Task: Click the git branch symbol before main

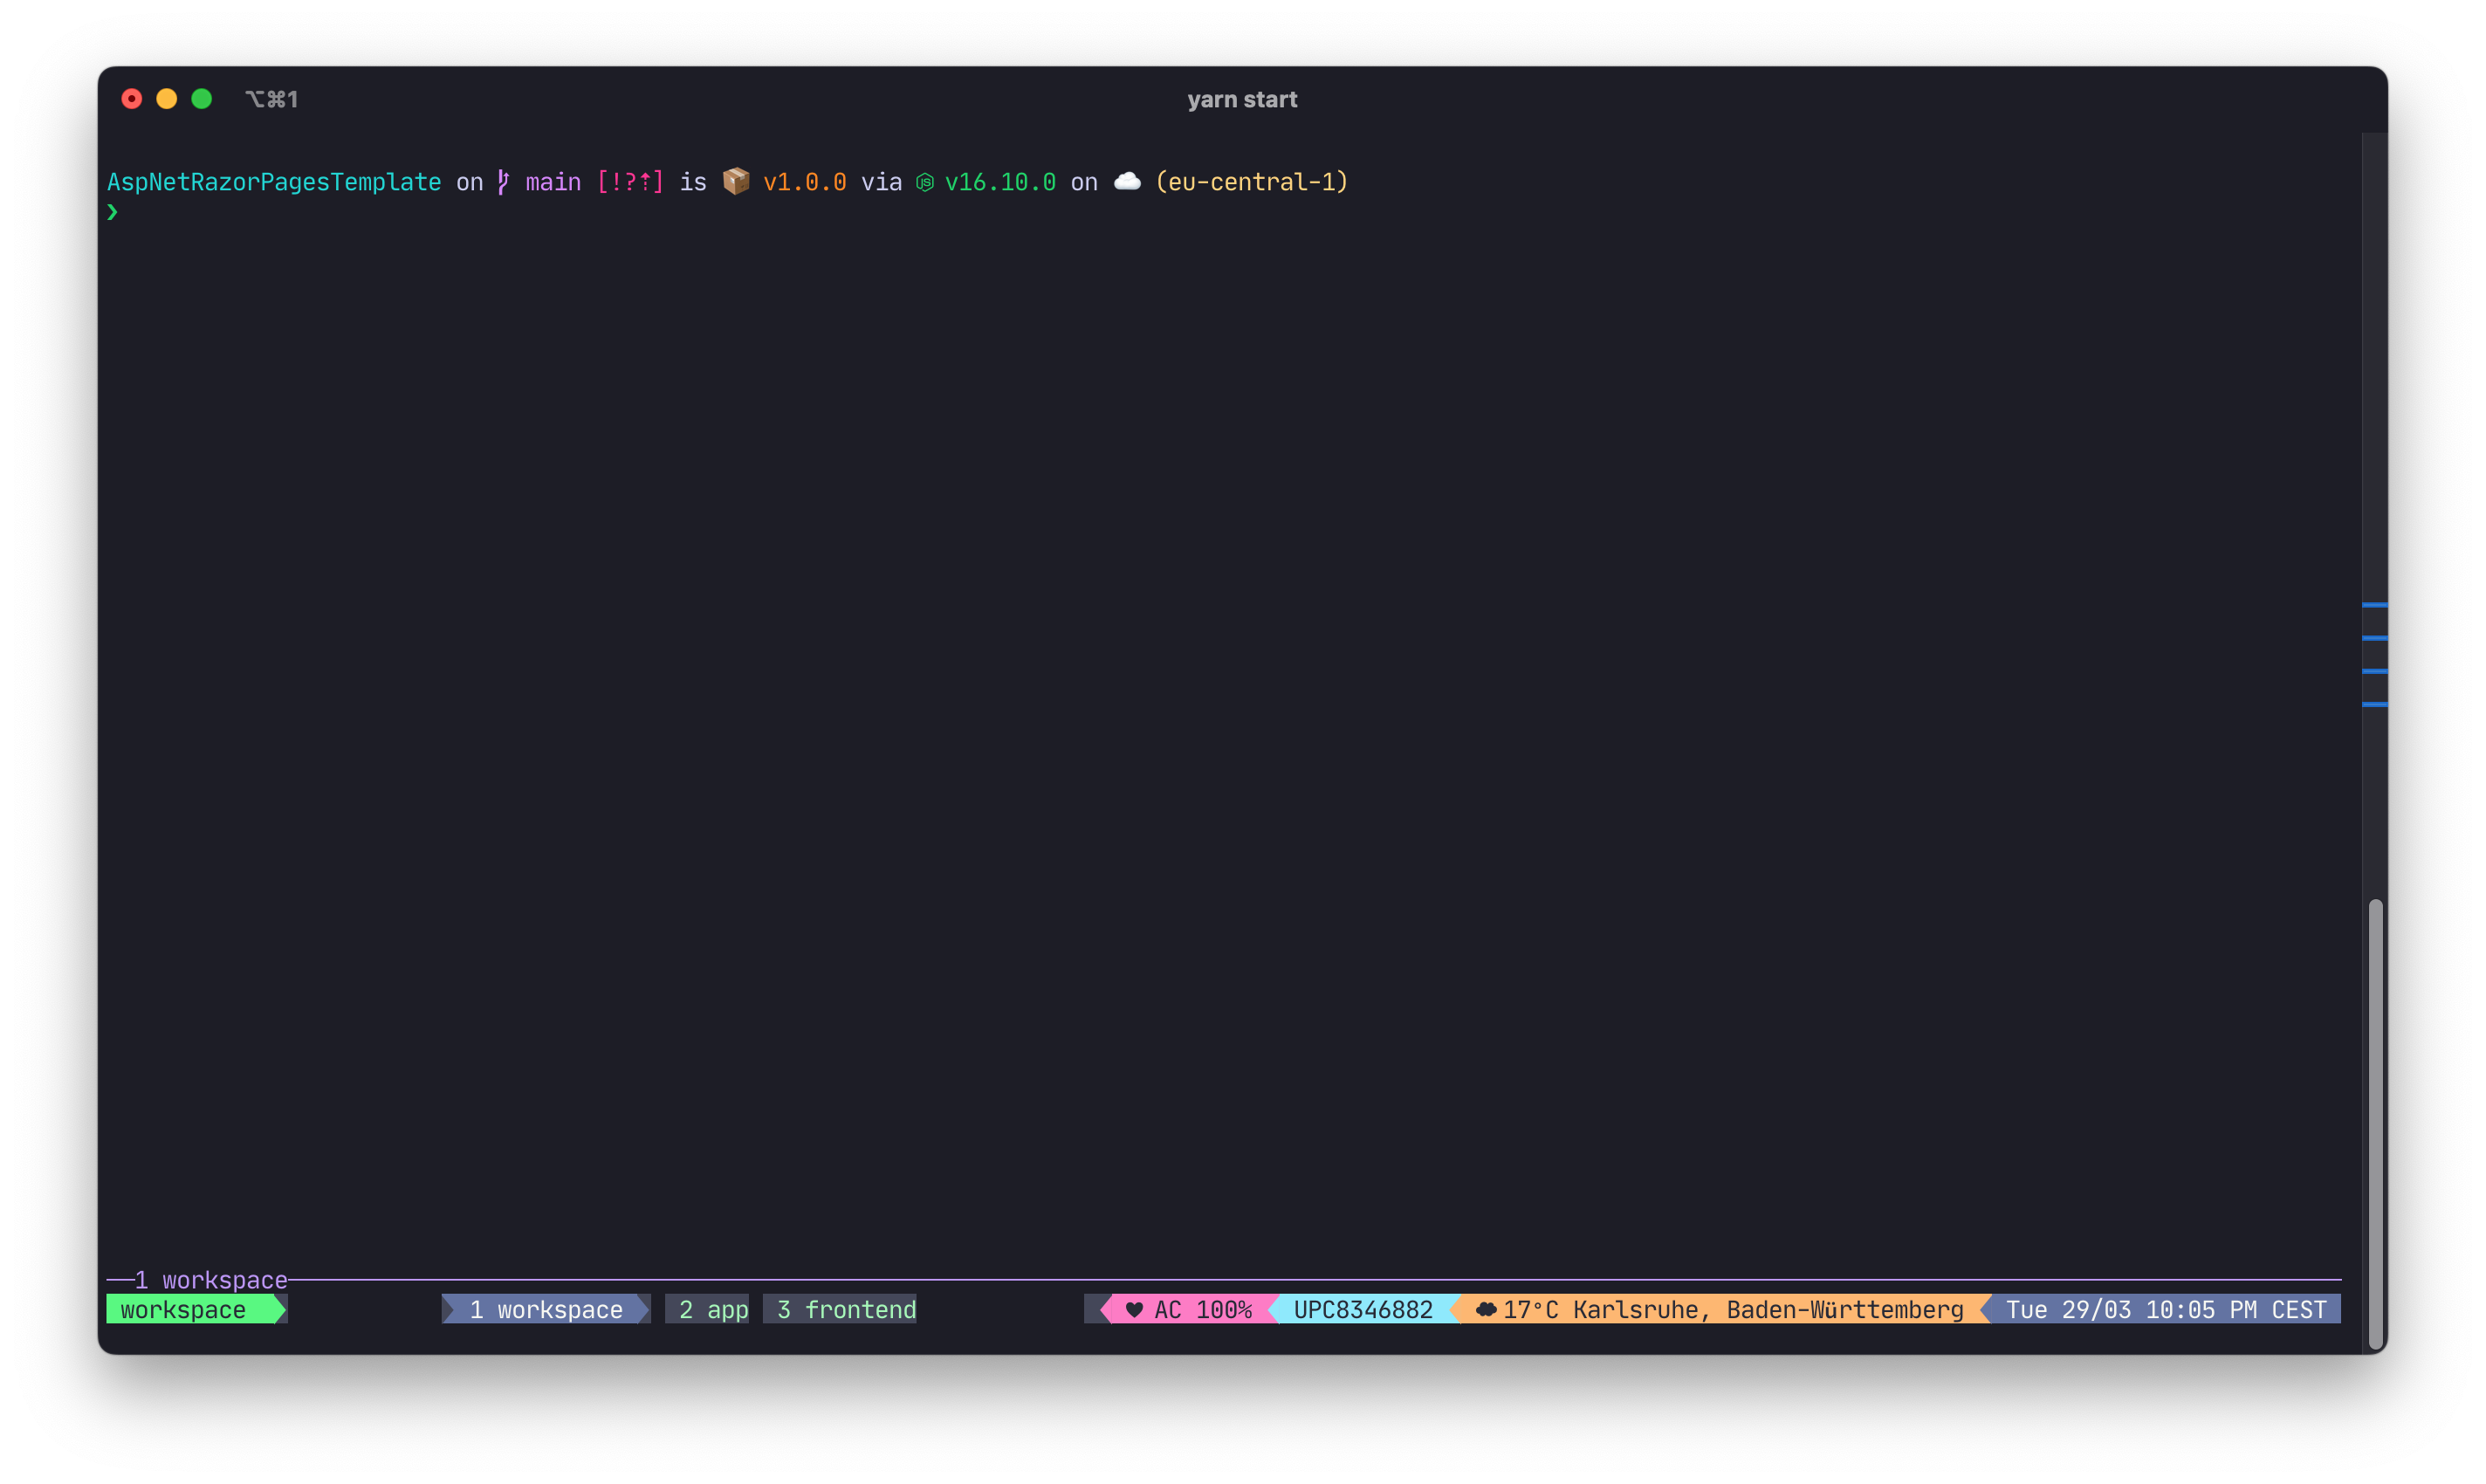Action: [x=503, y=182]
